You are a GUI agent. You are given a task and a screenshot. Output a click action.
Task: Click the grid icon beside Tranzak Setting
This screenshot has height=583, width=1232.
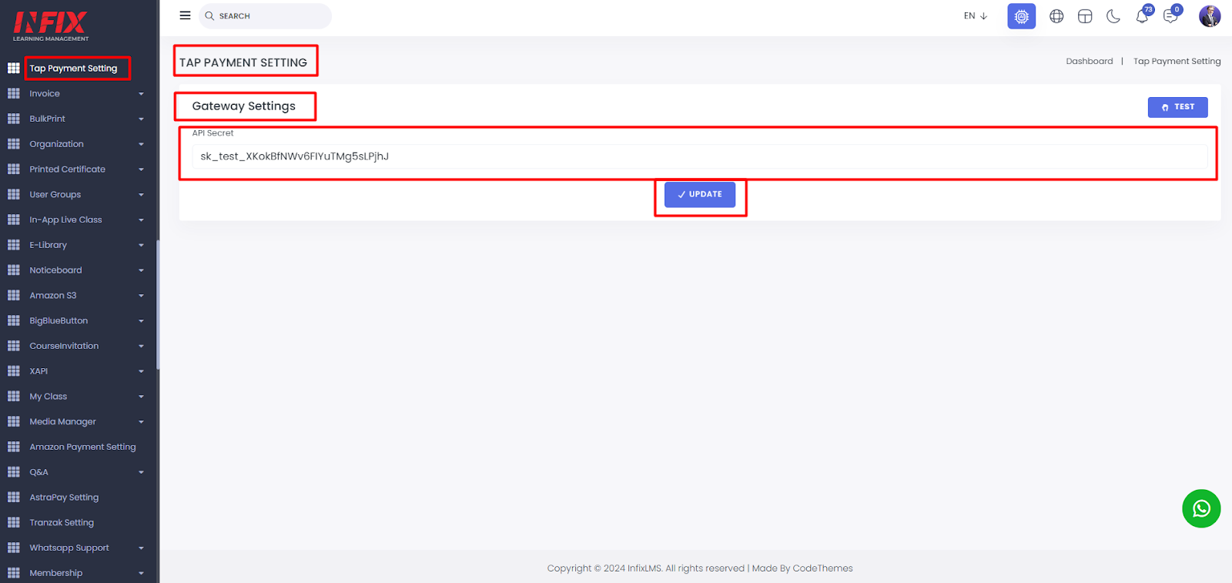[x=14, y=522]
